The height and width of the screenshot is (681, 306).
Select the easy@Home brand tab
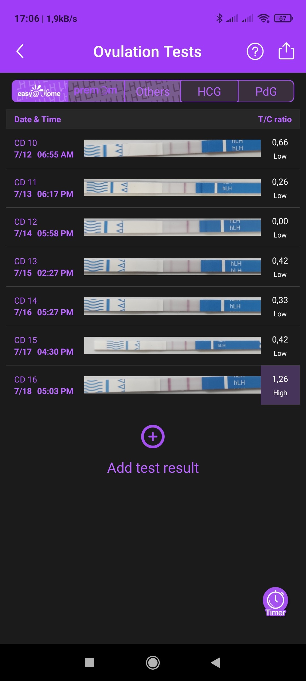[40, 91]
